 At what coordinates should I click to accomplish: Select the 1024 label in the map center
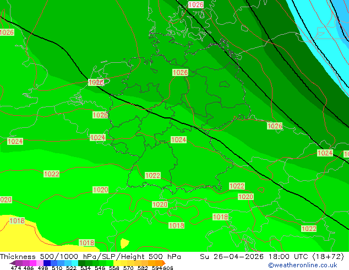(x=179, y=139)
